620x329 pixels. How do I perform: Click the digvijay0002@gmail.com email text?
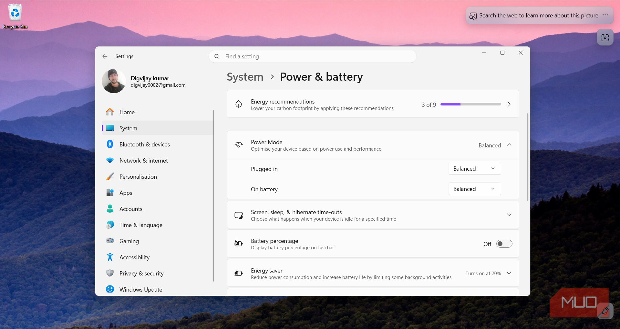pos(158,85)
